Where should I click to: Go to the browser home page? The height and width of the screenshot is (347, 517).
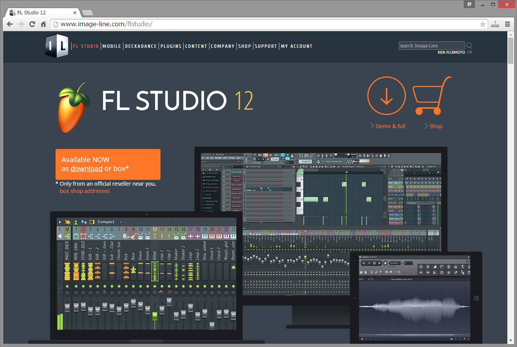(x=43, y=24)
